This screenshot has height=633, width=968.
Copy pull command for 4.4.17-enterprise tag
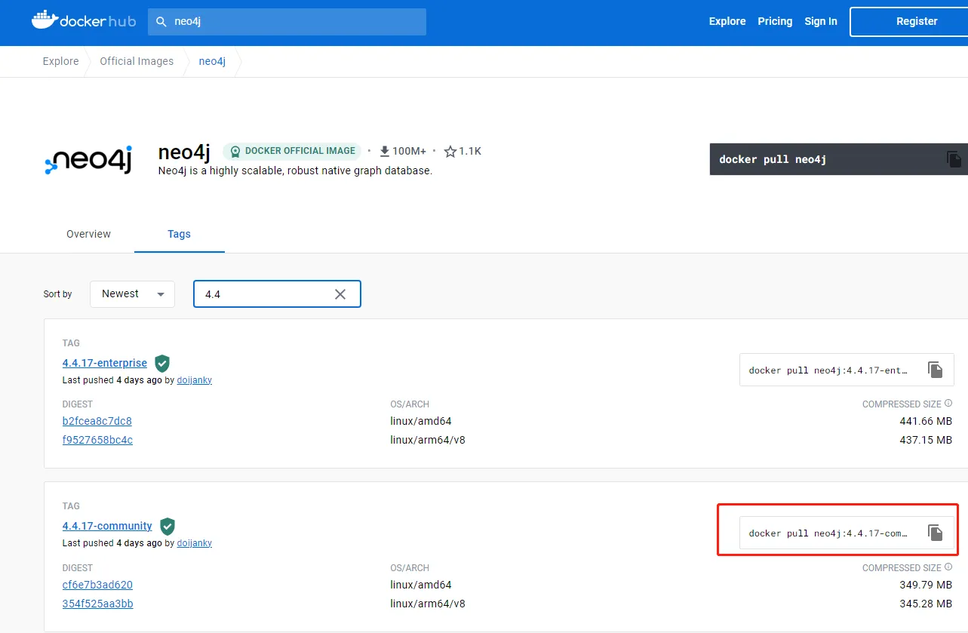[936, 370]
